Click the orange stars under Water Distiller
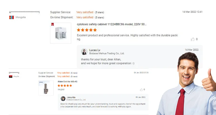 coord(65,86)
